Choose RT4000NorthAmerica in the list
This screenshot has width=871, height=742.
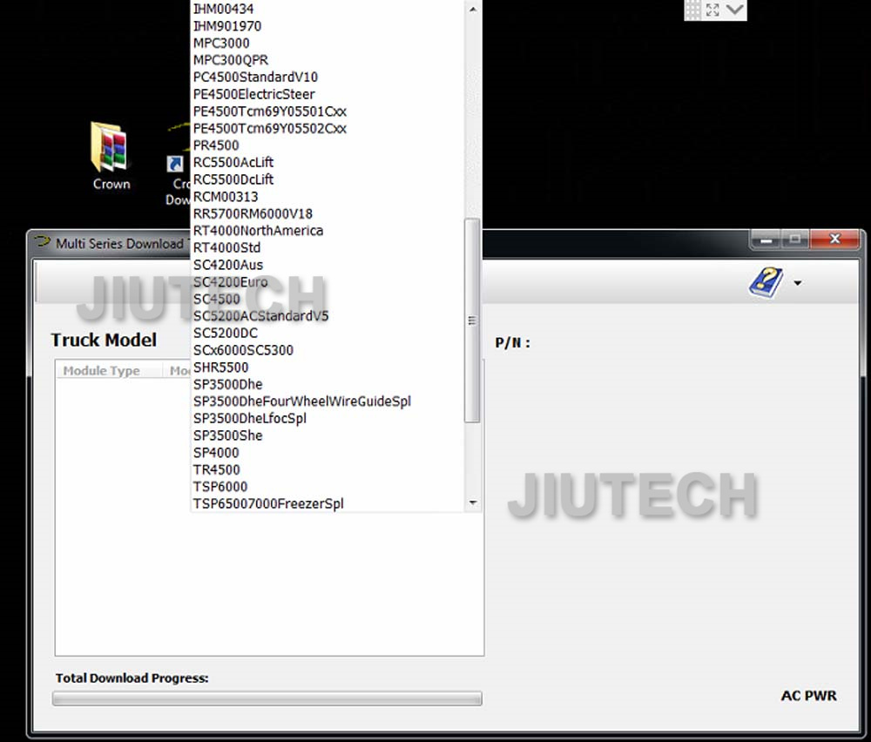point(258,231)
